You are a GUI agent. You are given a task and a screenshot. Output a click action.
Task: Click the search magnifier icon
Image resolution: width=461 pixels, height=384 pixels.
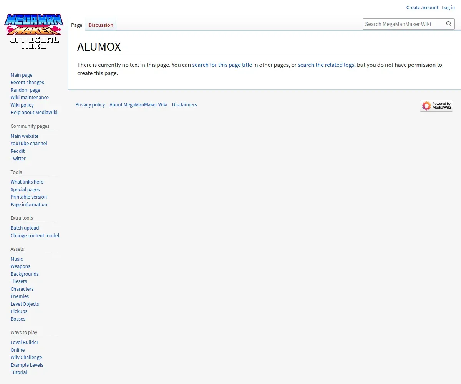(x=449, y=24)
